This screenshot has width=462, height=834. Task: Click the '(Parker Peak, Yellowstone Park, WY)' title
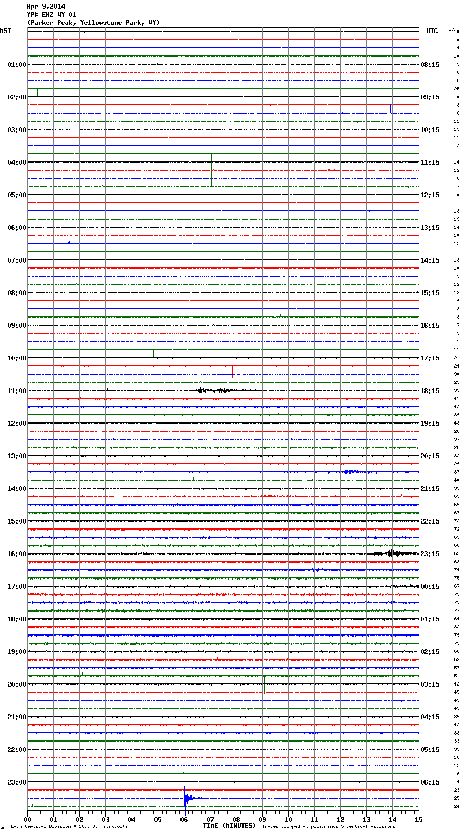click(93, 23)
